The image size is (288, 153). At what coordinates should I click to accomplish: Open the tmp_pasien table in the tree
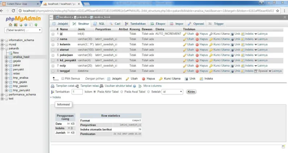point(20,86)
